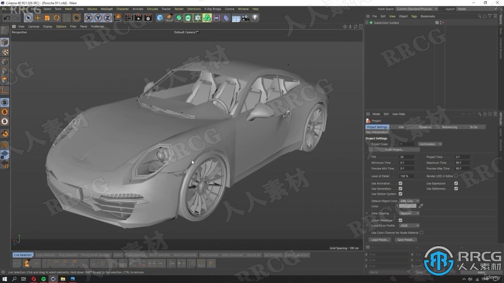Click the Level of Detail field
Viewport: 504px width, 283px height.
(407, 176)
